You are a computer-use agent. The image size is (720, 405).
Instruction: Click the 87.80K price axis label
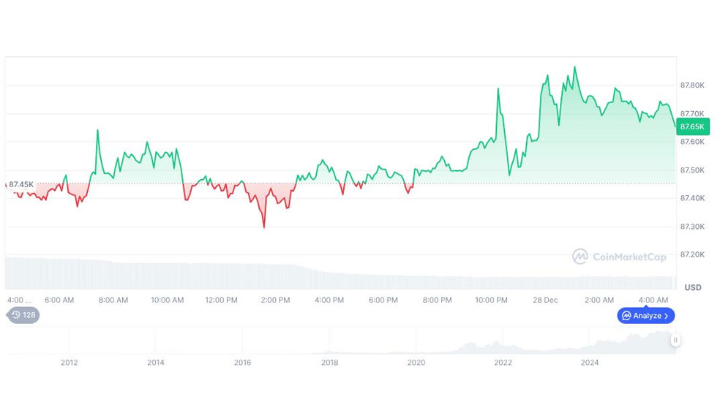coord(691,86)
